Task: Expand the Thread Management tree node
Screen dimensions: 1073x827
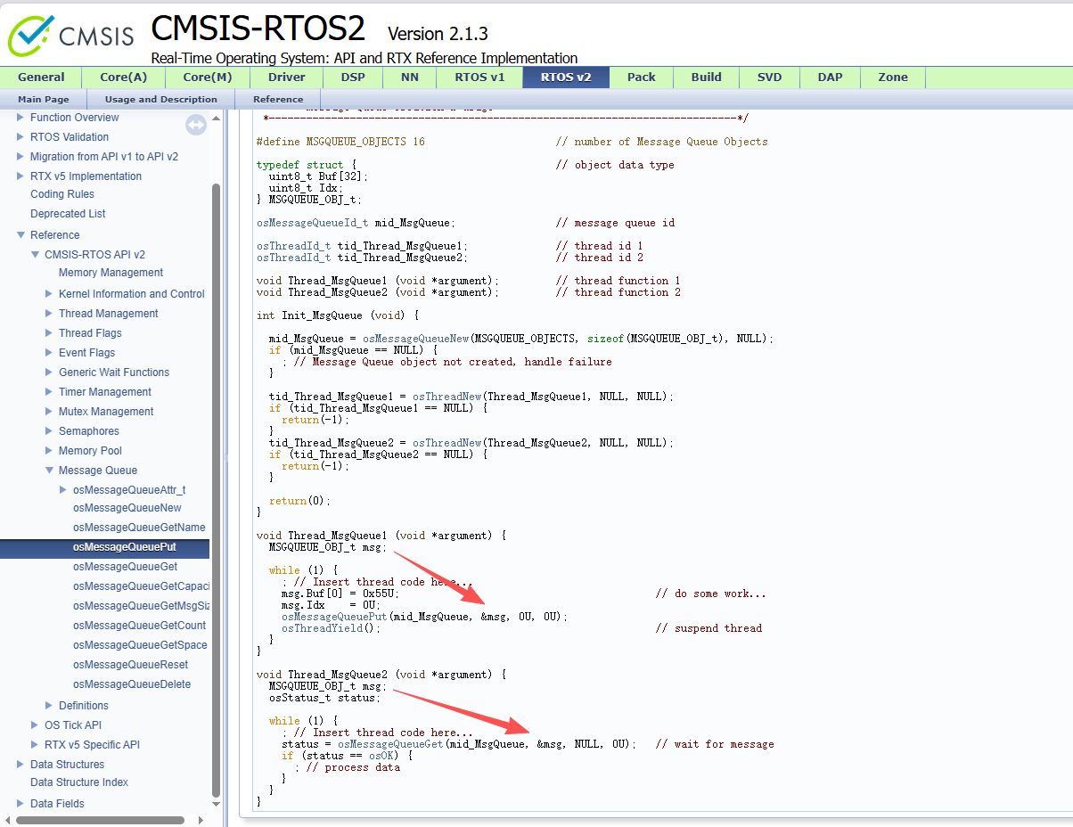Action: click(50, 314)
